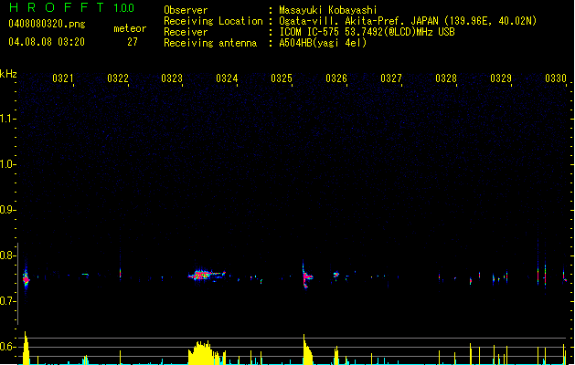This screenshot has width=575, height=365.
Task: Click time marker 0322
Action: click(x=118, y=78)
